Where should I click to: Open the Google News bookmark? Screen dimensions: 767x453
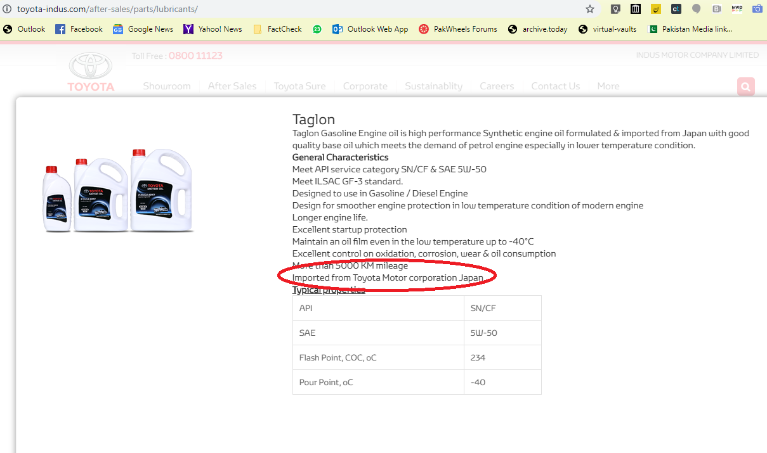point(143,29)
